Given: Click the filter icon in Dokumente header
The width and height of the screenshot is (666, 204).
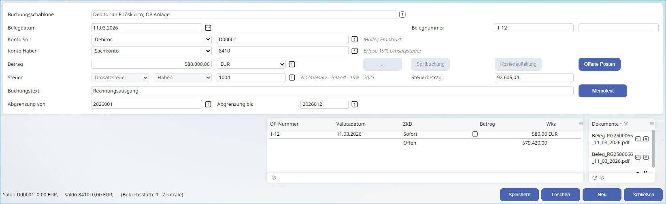Looking at the screenshot, I should (626, 124).
